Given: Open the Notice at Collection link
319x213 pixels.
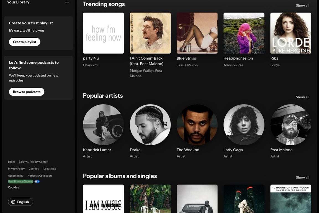Looking at the screenshot, I should point(40,176).
